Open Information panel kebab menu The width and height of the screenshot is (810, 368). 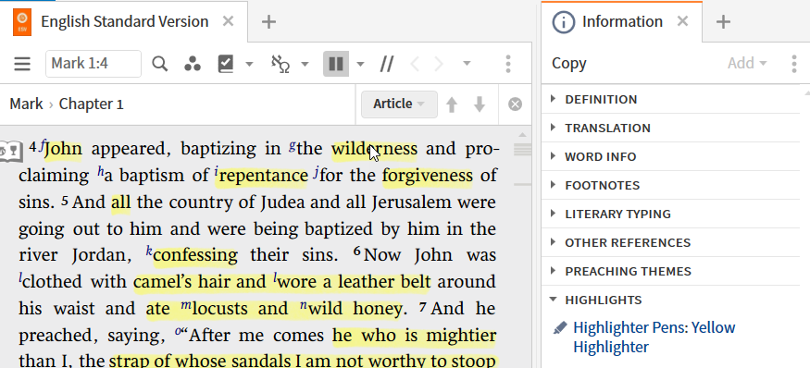click(794, 64)
